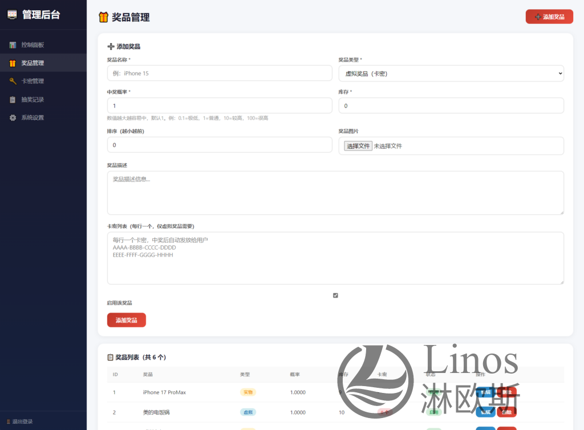The image size is (584, 430).
Task: Open the 奖品类型 dropdown
Action: [451, 74]
